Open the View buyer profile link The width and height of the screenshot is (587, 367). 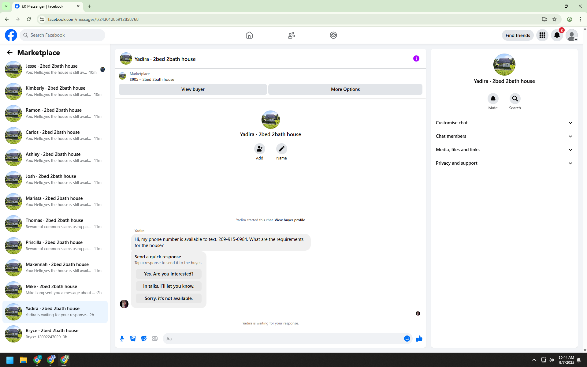tap(290, 220)
